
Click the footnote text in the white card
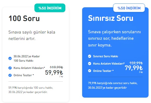point(31,90)
